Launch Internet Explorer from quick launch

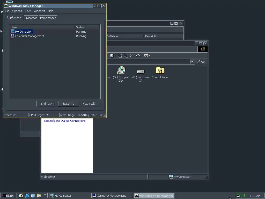tap(27, 196)
